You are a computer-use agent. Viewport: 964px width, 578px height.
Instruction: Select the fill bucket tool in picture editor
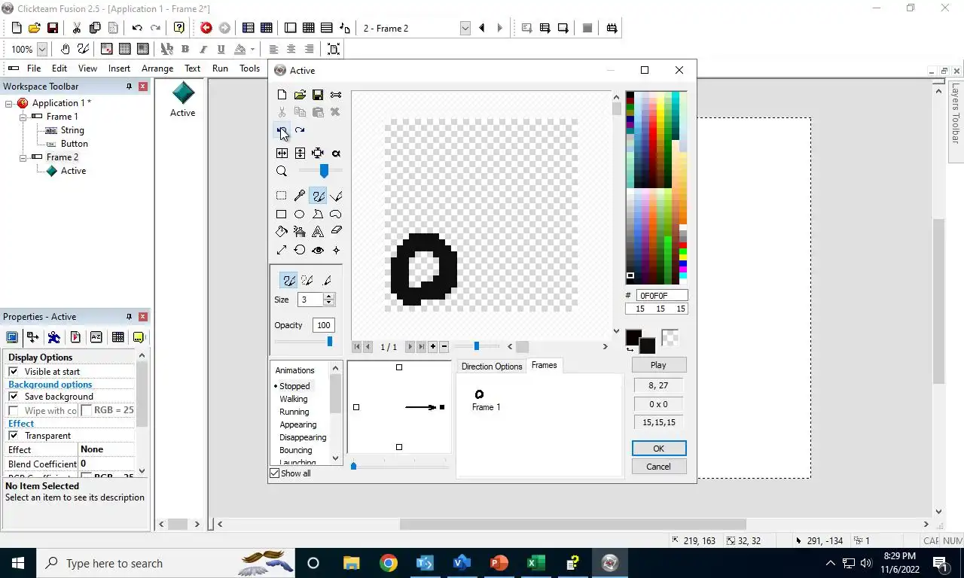[282, 232]
